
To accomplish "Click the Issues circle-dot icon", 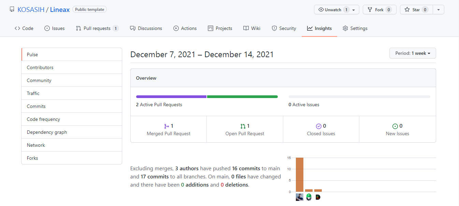I will [x=47, y=28].
